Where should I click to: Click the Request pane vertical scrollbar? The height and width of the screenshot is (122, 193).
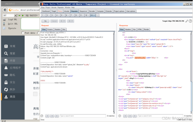114,73
